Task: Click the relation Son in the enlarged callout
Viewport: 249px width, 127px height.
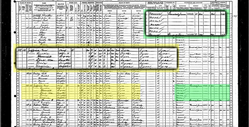Action: tap(64, 57)
